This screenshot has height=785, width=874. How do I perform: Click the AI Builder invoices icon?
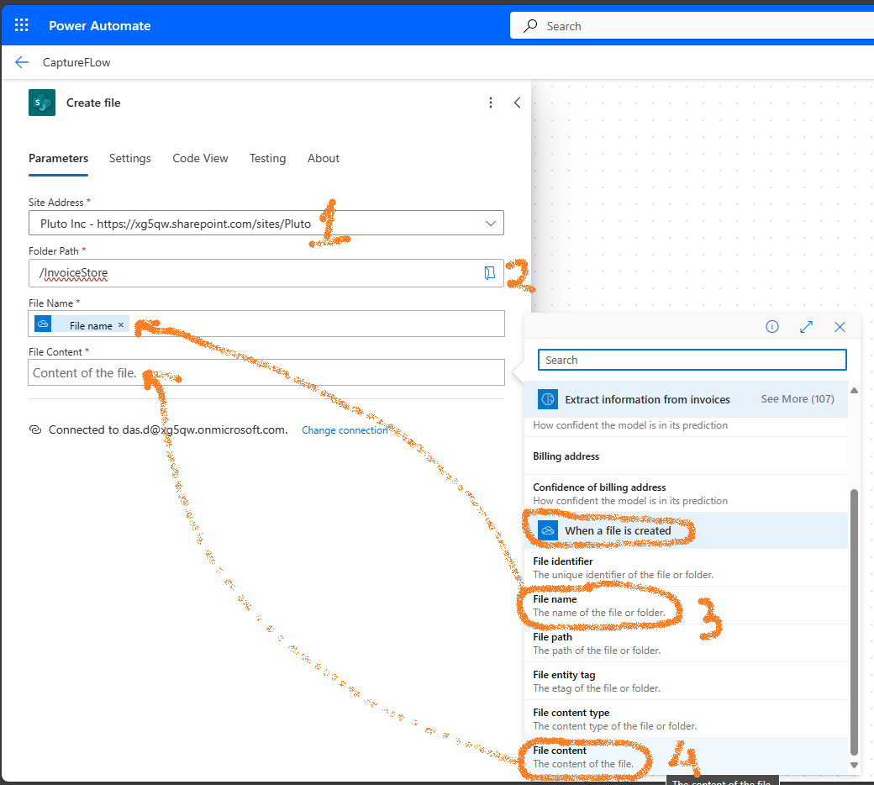[548, 399]
